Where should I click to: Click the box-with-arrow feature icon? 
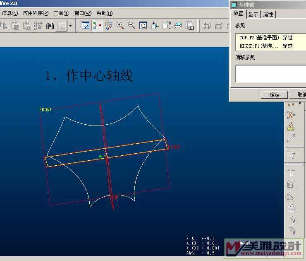click(291, 155)
